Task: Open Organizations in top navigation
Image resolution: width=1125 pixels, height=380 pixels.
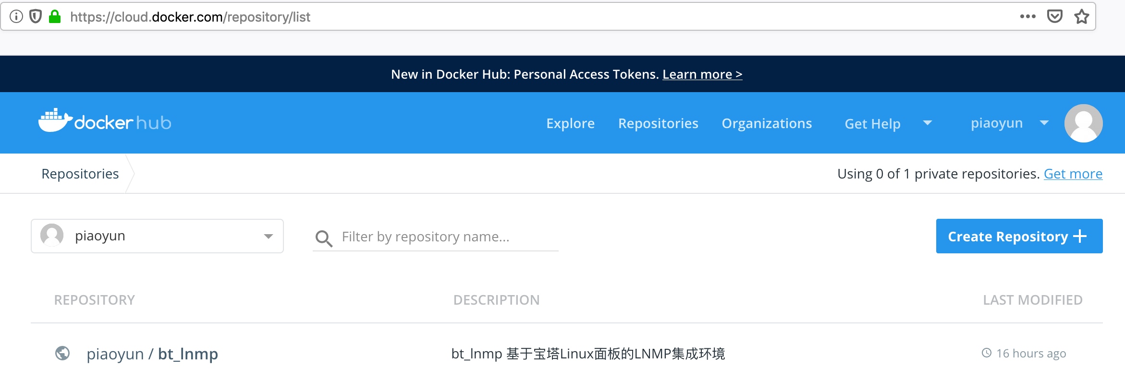Action: 767,123
